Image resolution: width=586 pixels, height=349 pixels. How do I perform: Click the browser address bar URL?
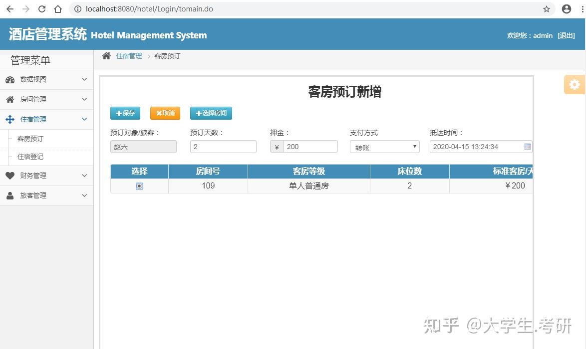point(149,9)
